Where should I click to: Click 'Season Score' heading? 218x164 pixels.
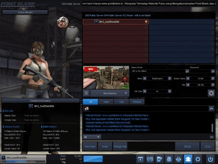click(12, 126)
